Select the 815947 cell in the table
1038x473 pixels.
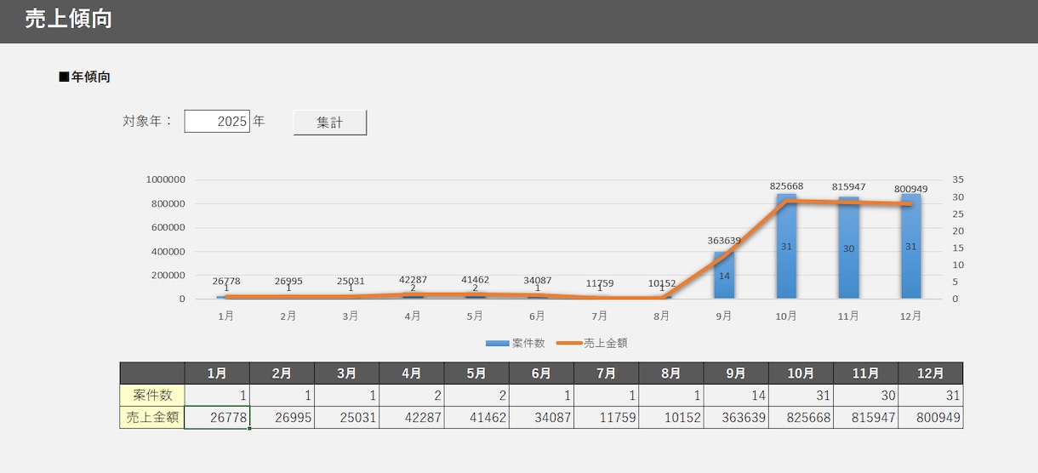click(865, 418)
